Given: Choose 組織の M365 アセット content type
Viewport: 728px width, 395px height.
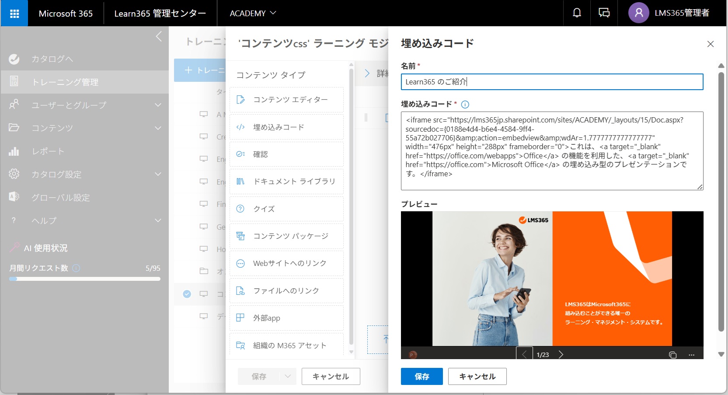Looking at the screenshot, I should (x=286, y=344).
